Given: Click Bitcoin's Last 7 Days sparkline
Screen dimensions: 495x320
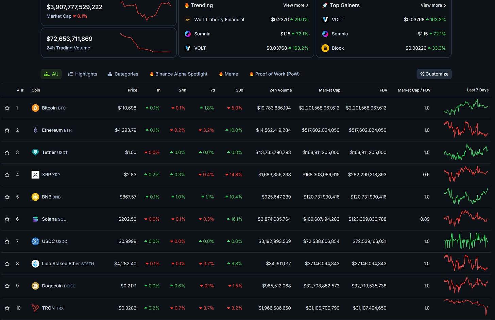Looking at the screenshot, I should [466, 107].
